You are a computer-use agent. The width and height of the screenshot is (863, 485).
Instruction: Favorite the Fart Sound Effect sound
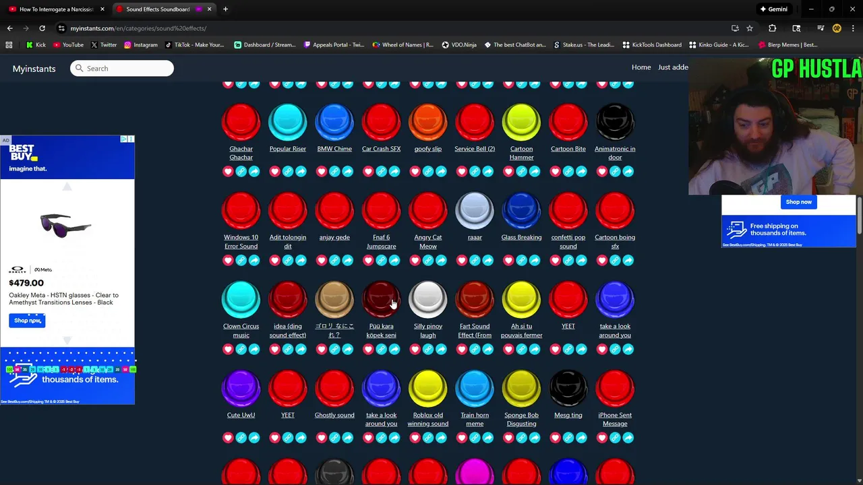pos(462,349)
